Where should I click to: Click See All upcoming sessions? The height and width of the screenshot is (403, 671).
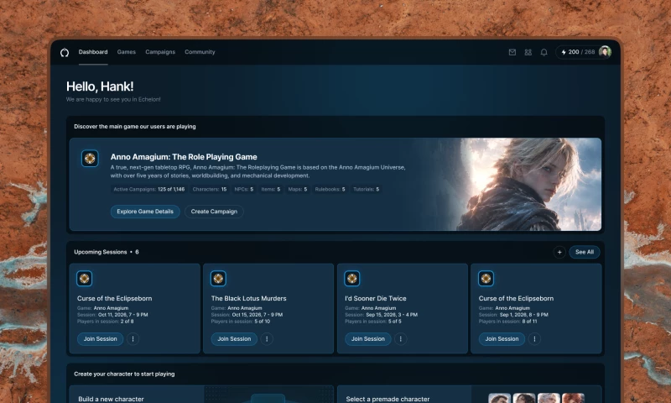pos(584,252)
